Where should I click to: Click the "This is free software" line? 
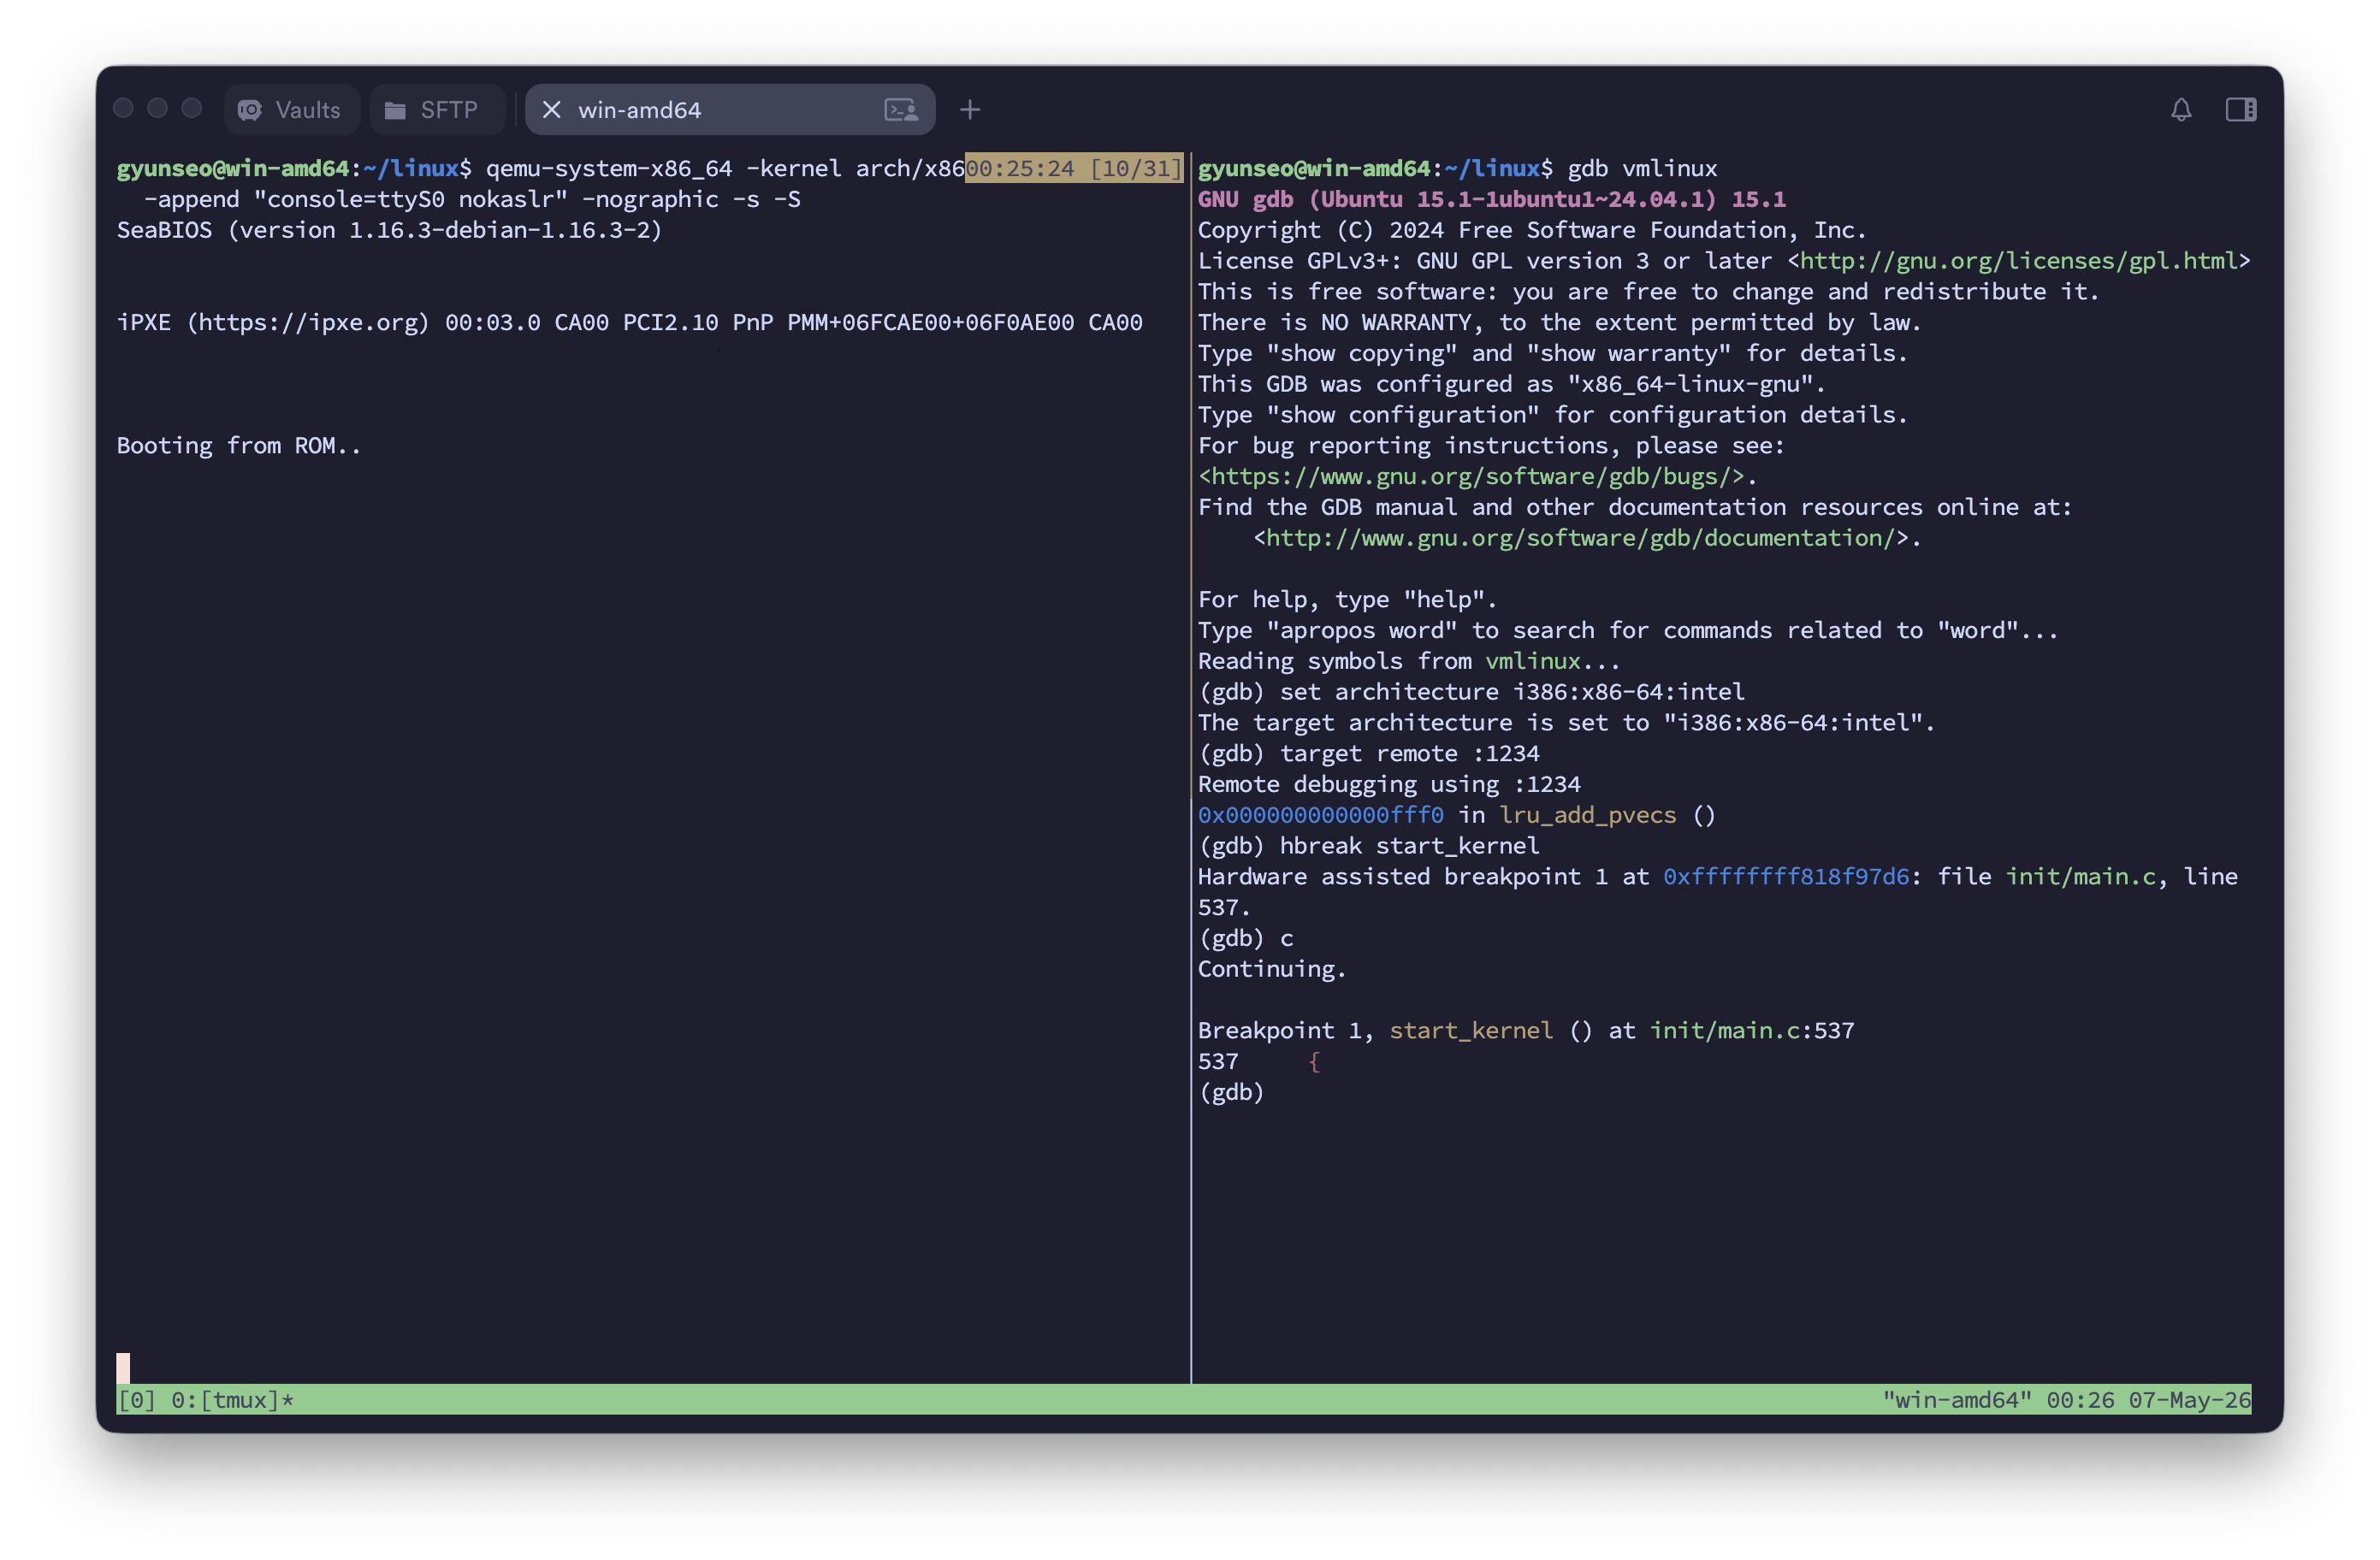click(x=1648, y=292)
